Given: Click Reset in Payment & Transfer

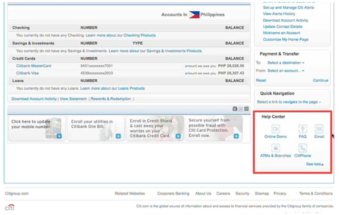Looking at the screenshot, I should (261, 81).
